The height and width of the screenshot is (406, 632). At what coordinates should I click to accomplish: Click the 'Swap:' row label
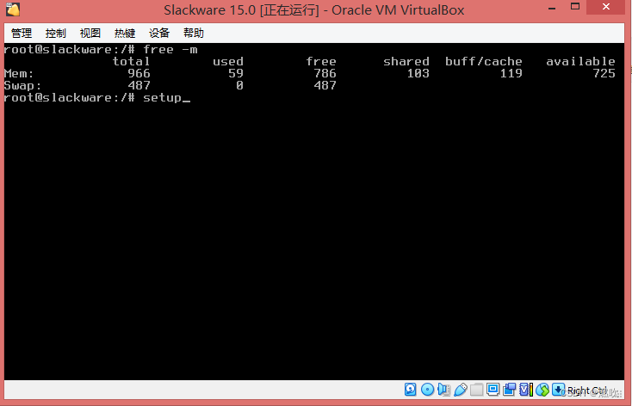[22, 86]
